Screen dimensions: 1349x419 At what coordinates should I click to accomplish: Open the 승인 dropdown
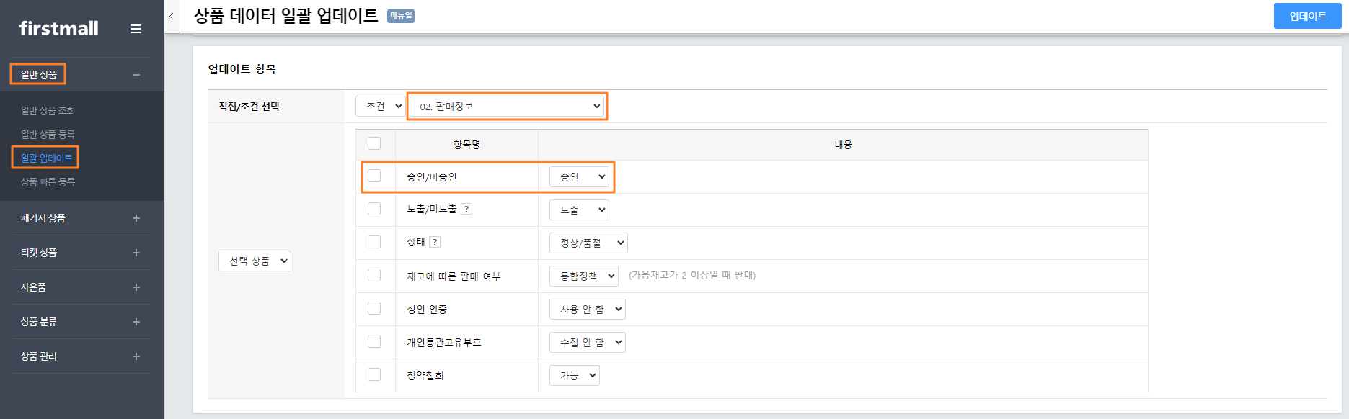click(x=579, y=176)
